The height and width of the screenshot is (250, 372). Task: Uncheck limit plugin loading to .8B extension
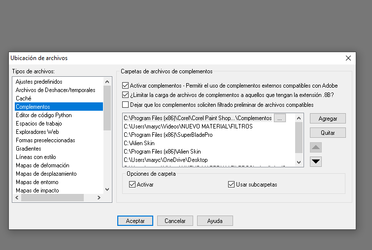point(125,95)
